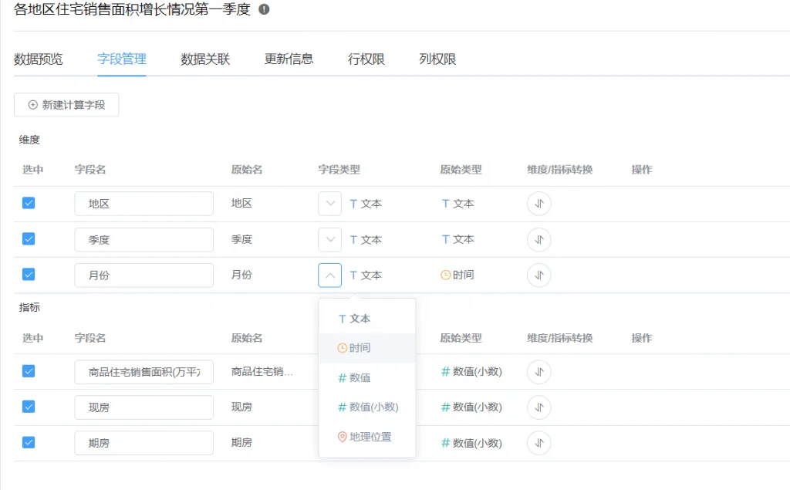Click dimension/measure convert icon for 月份 row

coord(538,275)
